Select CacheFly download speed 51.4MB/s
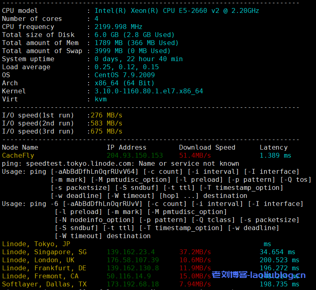Screen dimensions: 316x290 tap(195, 156)
